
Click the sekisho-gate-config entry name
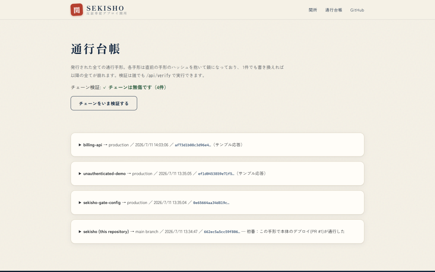click(102, 203)
